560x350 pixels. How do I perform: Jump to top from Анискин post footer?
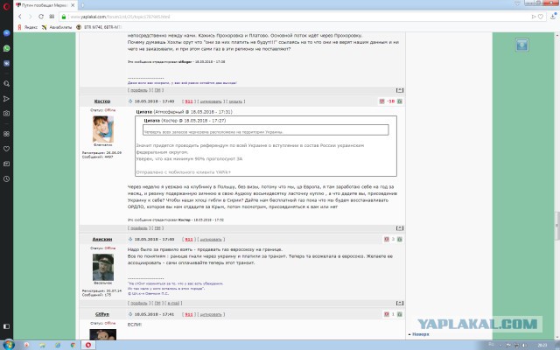pos(400,304)
